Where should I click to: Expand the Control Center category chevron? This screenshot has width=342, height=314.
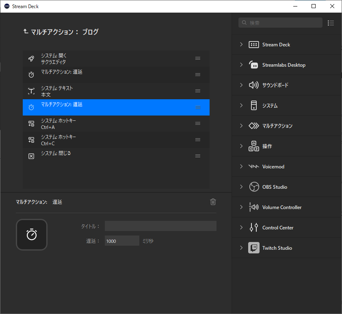[241, 227]
